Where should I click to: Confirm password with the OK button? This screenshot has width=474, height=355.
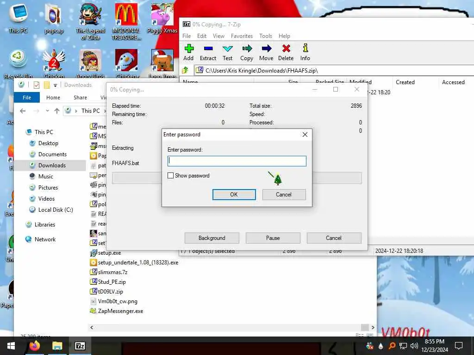234,195
